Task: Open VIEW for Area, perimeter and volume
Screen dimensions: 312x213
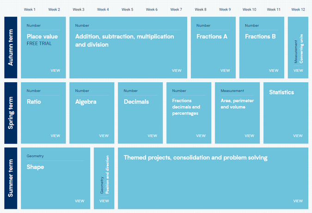Action: coord(249,136)
